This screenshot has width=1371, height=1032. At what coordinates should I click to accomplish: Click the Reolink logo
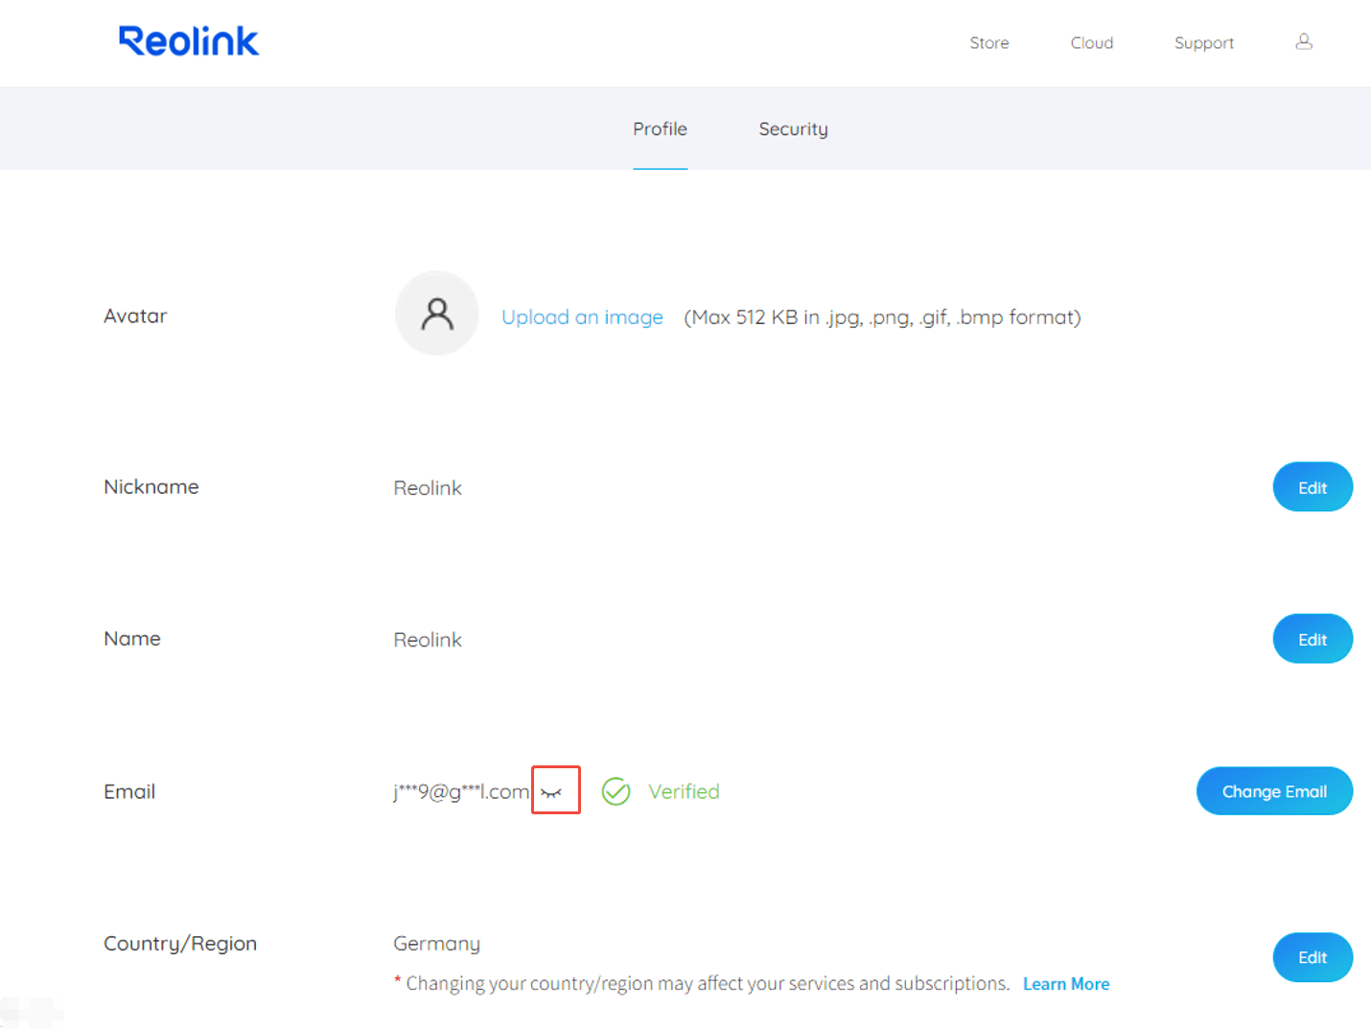pos(189,41)
